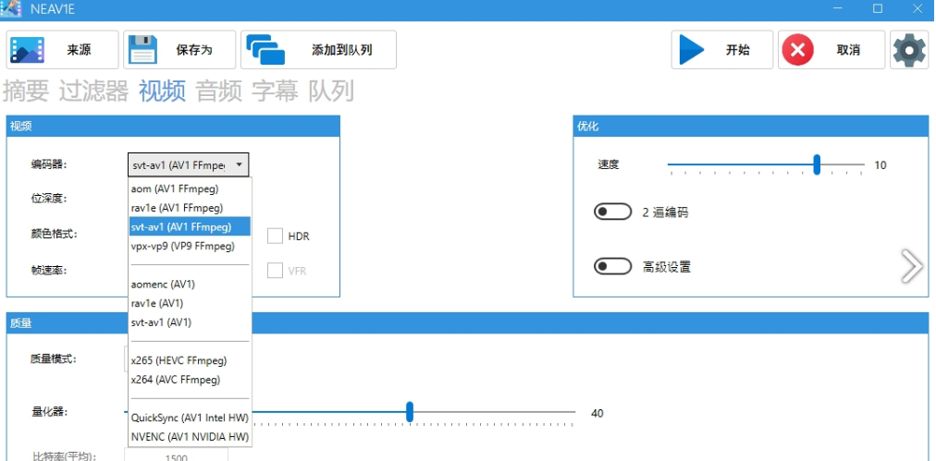This screenshot has width=936, height=461.
Task: Toggle the VFR checkbox
Action: click(275, 270)
